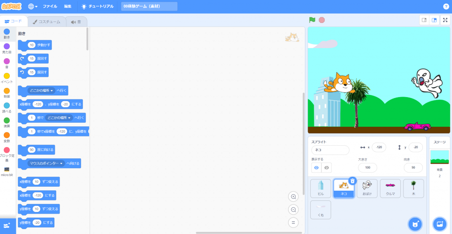452x234 pixels.
Task: Click the workspace vertical scrollbar
Action: 303,143
